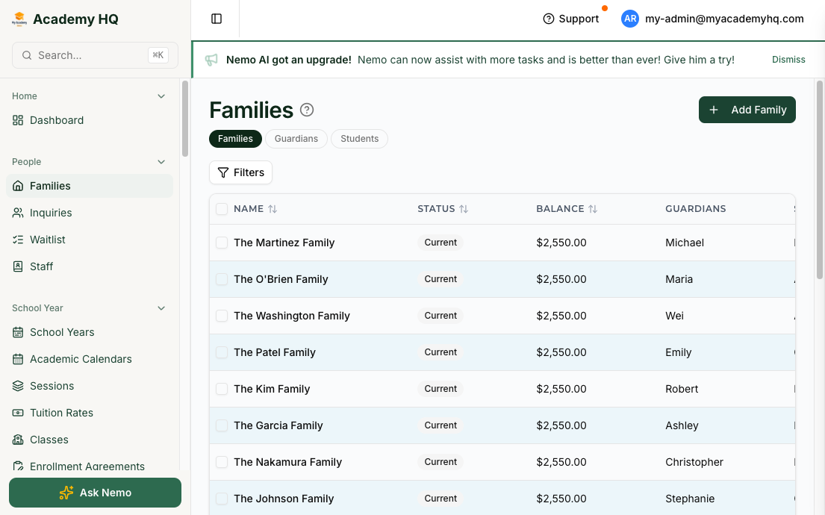This screenshot has width=825, height=515.
Task: Open the Support link
Action: [x=571, y=19]
